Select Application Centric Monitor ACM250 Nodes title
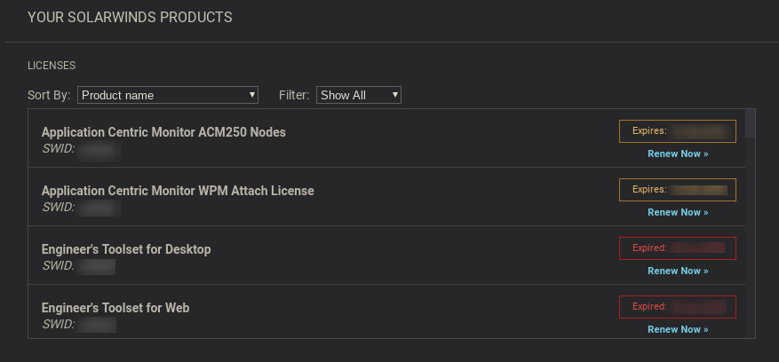Image resolution: width=779 pixels, height=362 pixels. click(163, 132)
